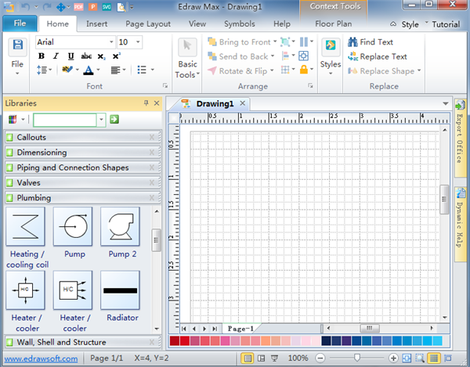470x367 pixels.
Task: Click inside the library search input field
Action: [x=64, y=119]
